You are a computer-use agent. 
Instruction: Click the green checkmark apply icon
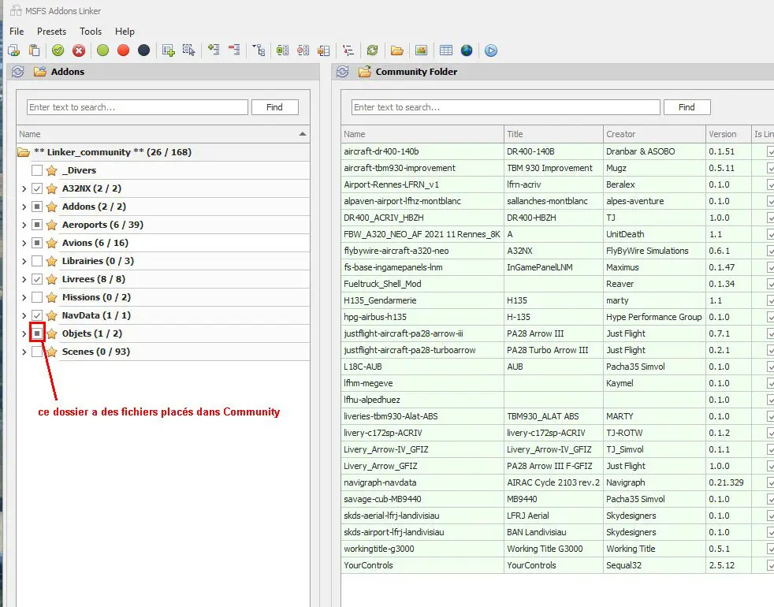coord(58,50)
